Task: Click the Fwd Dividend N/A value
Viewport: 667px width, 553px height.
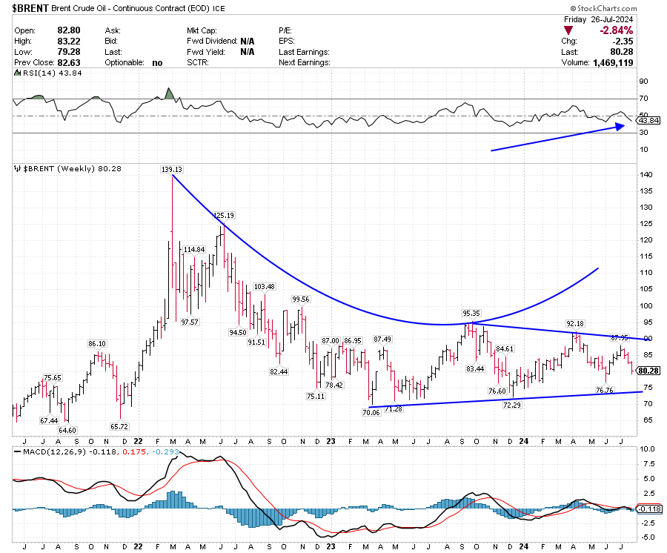Action: (x=247, y=42)
